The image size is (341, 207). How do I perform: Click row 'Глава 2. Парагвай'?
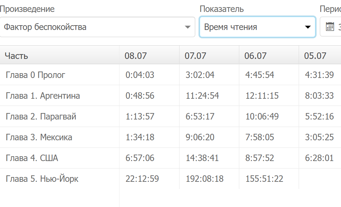pyautogui.click(x=41, y=116)
